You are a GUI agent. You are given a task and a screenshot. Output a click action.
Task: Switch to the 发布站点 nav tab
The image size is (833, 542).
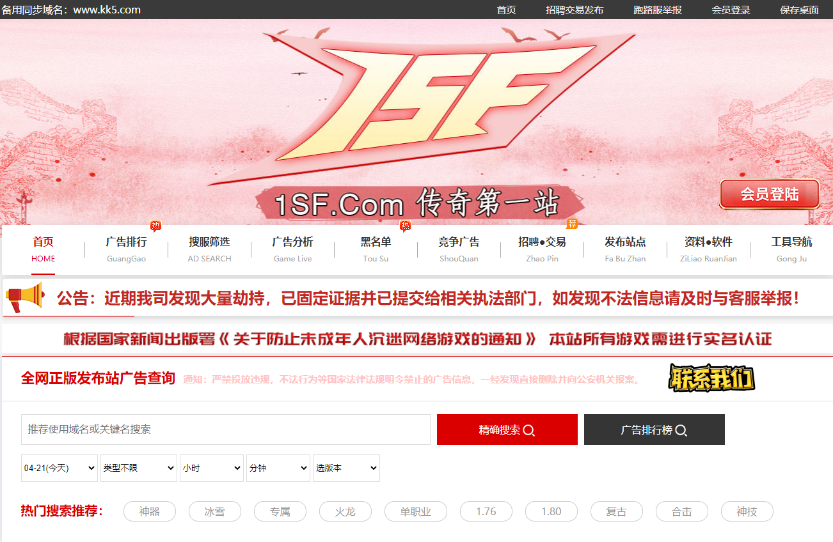(x=625, y=249)
